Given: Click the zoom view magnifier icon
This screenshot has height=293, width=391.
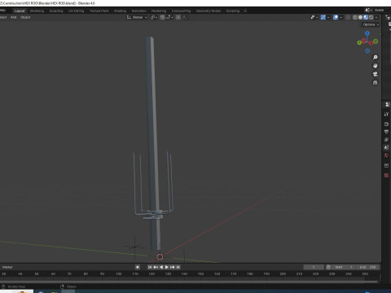Looking at the screenshot, I should pos(376,57).
